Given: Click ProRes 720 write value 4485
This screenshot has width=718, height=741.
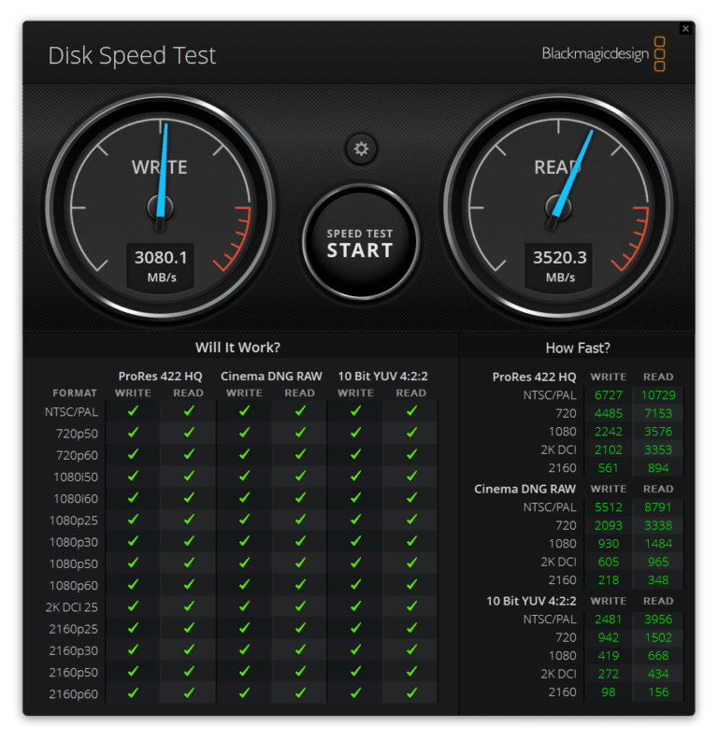Looking at the screenshot, I should (x=609, y=414).
